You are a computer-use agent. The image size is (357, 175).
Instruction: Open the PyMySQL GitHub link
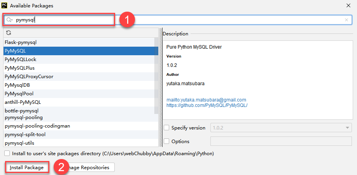[x=207, y=105]
